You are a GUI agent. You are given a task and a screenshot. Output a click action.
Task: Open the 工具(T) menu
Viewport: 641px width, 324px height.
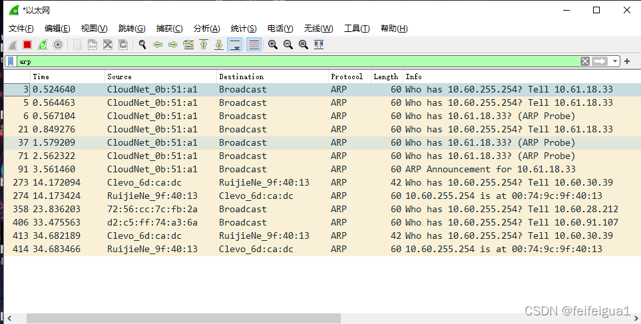pos(357,28)
